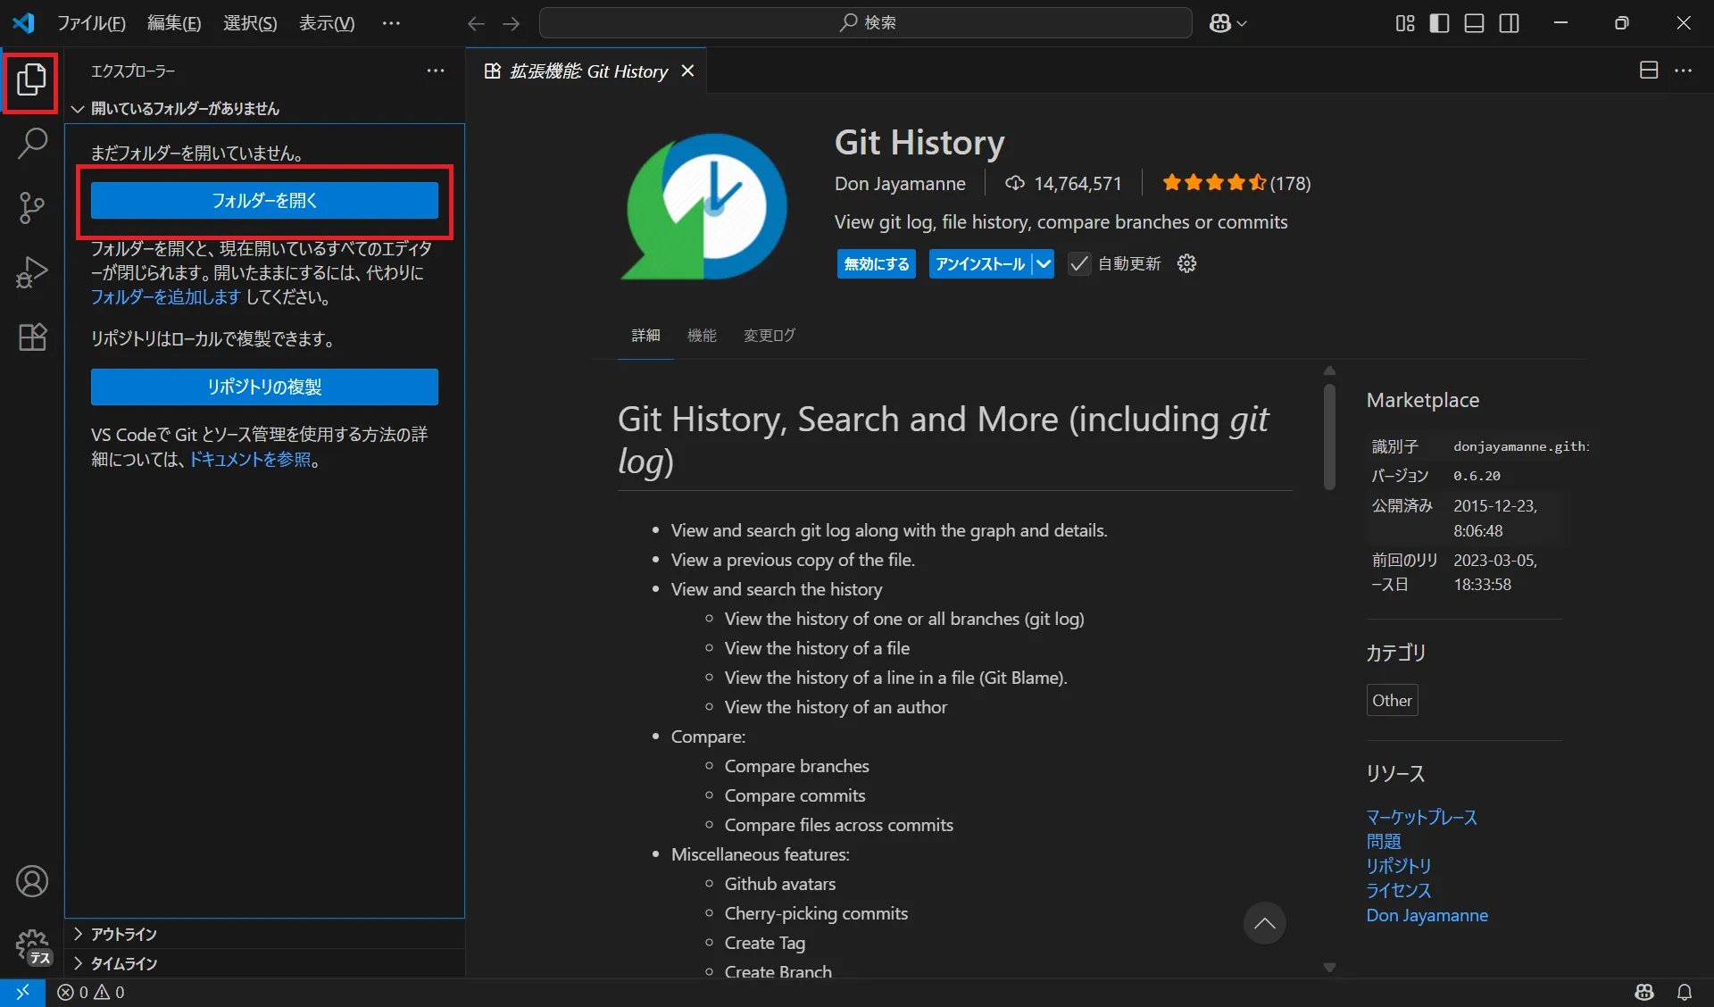Open the uninstall dropdown arrow
This screenshot has width=1714, height=1007.
point(1044,263)
